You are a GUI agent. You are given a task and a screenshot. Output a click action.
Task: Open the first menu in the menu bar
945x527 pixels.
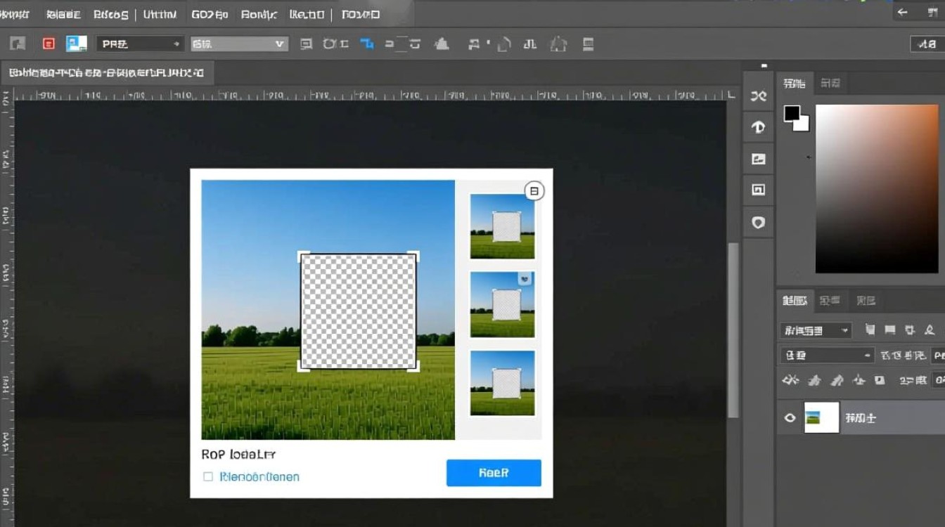15,14
